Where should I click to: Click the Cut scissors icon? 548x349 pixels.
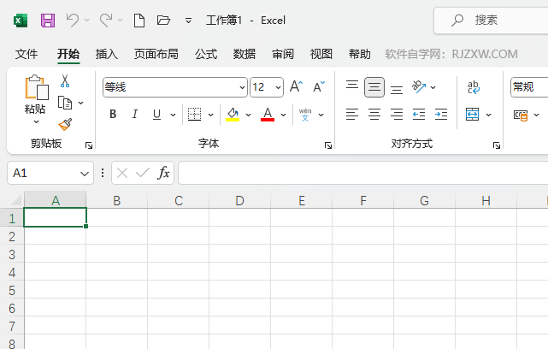tap(65, 80)
